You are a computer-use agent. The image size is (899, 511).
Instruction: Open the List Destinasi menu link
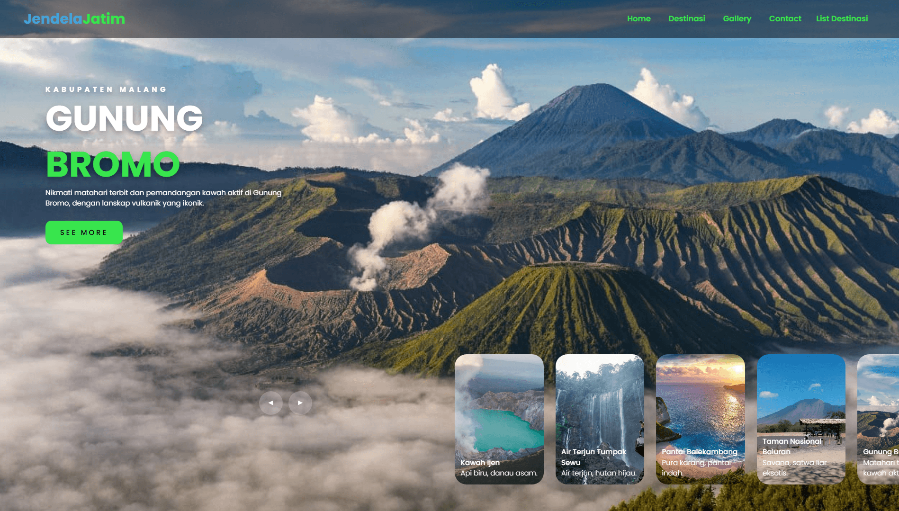[842, 18]
